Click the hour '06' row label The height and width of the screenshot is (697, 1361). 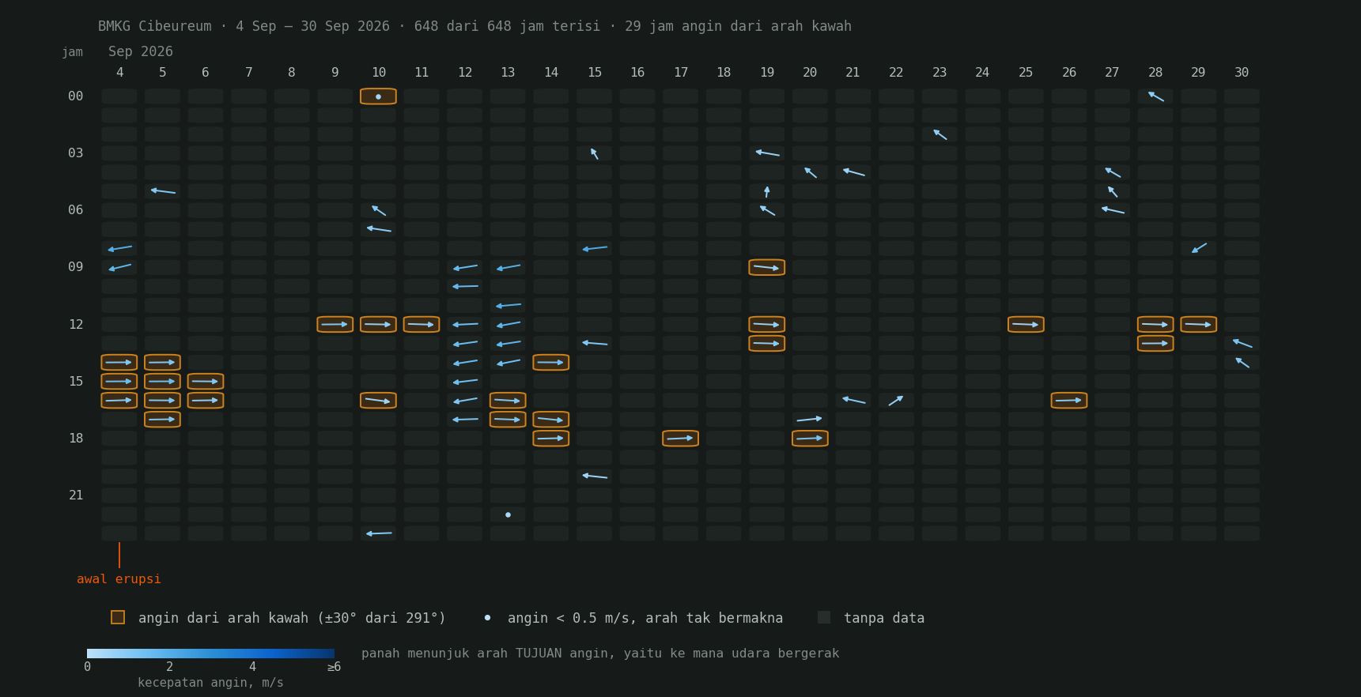click(x=76, y=210)
